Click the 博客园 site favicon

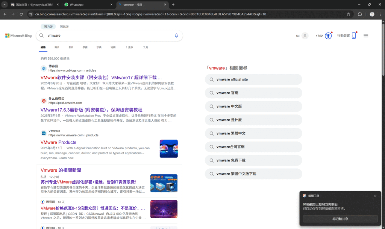coord(44,68)
